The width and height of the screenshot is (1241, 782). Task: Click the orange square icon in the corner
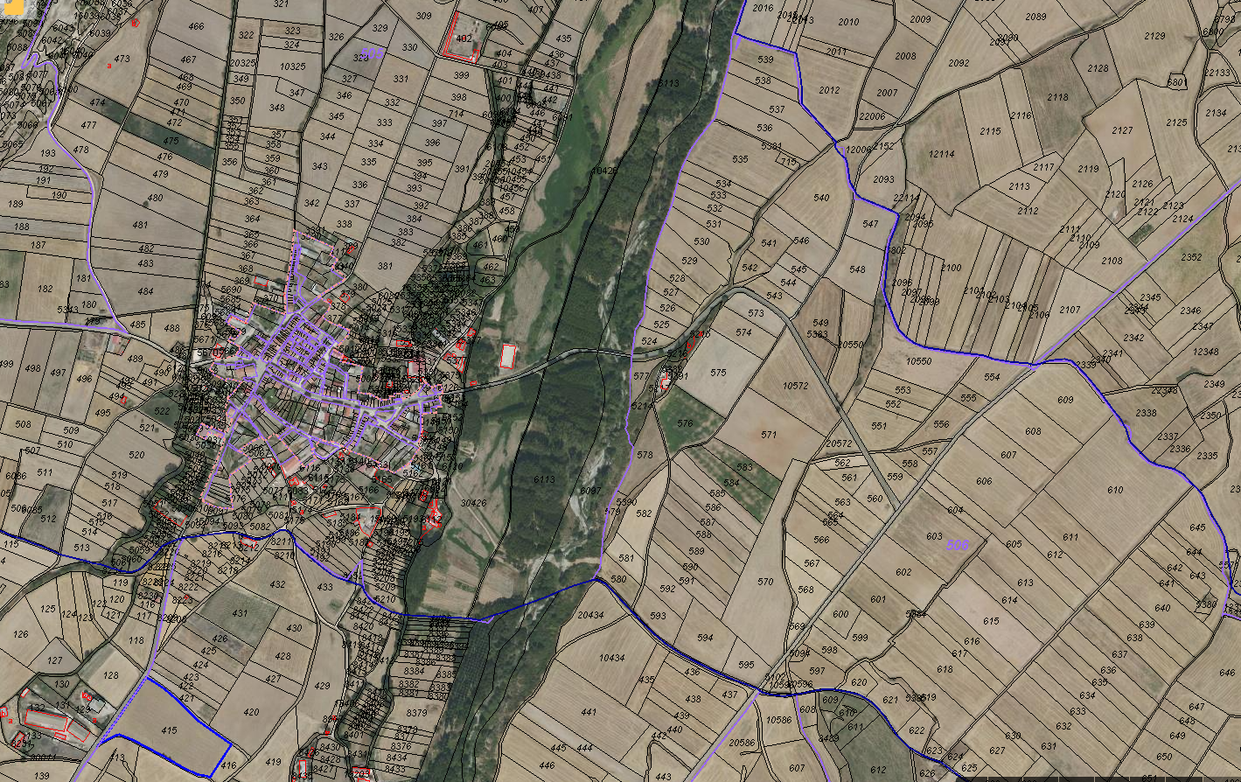(15, 7)
